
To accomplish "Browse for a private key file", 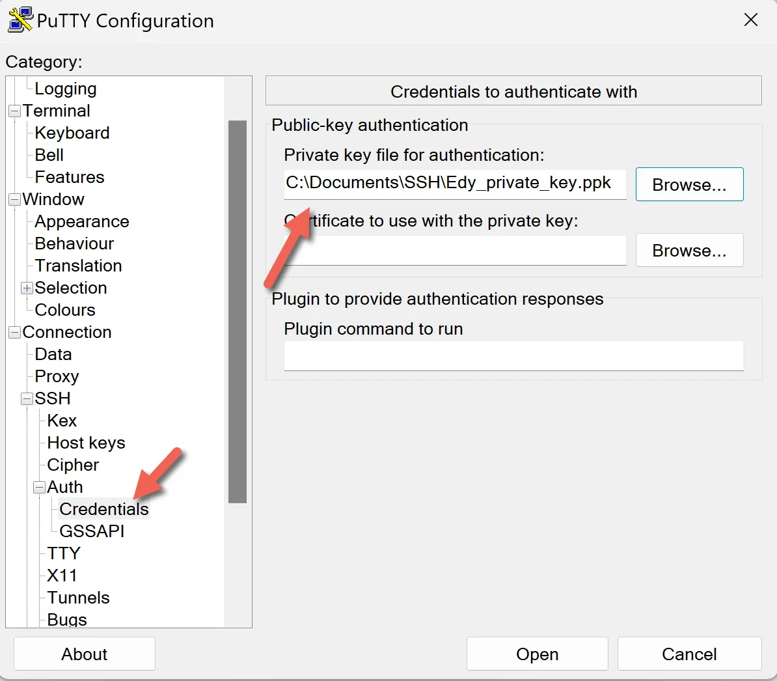I will [x=689, y=184].
